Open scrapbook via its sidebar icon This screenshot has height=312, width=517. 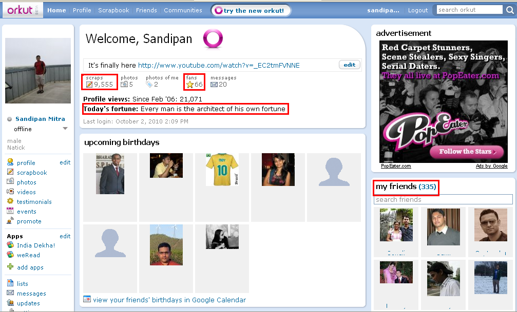[x=10, y=172]
